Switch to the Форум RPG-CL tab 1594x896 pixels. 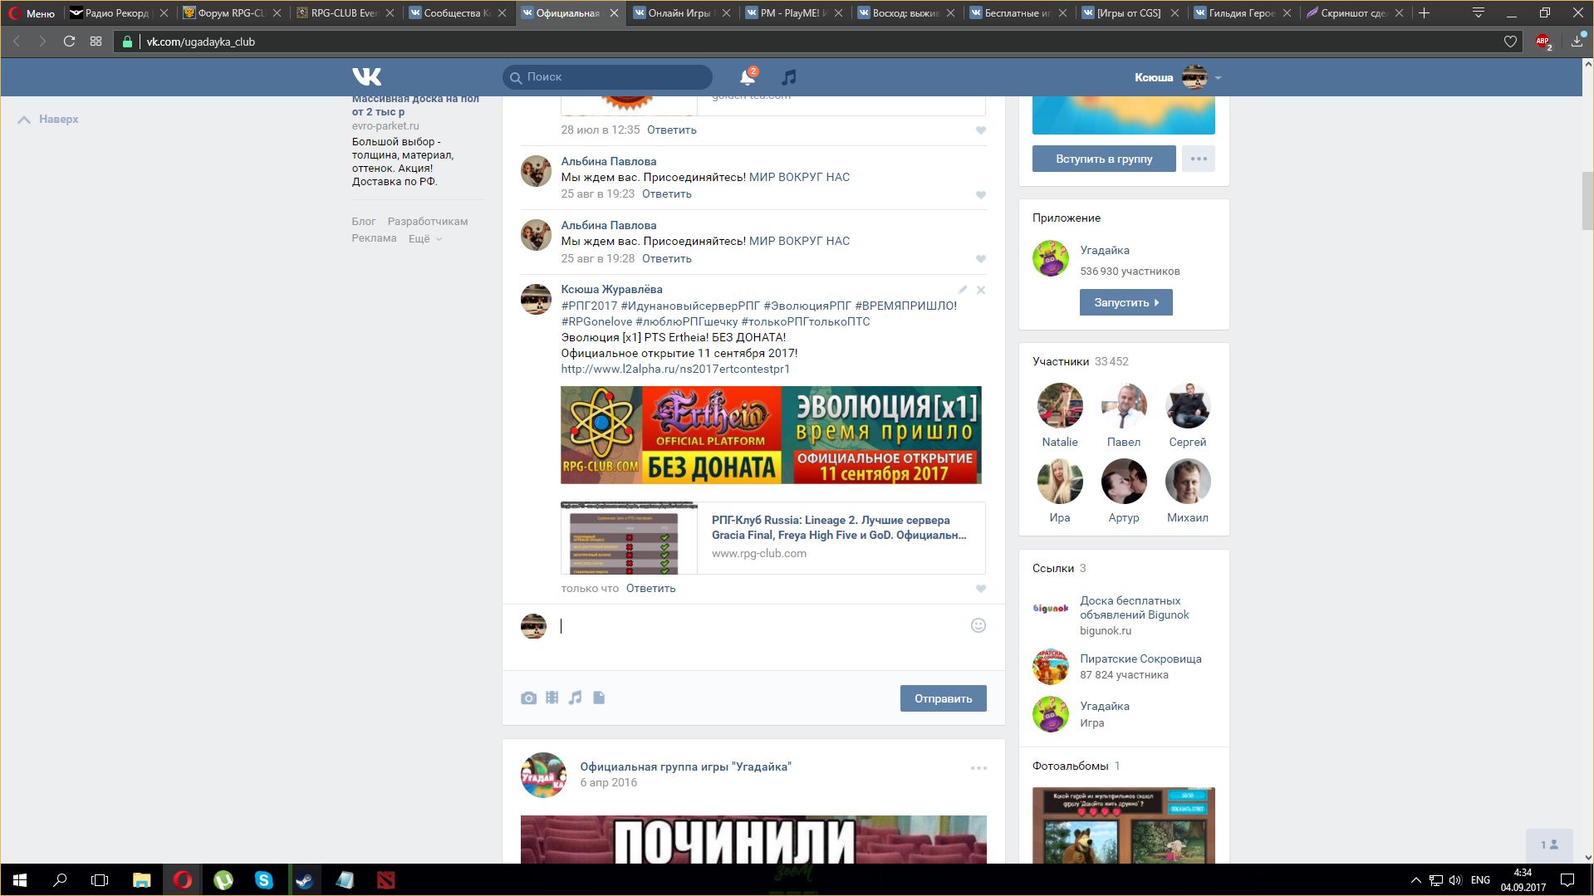pyautogui.click(x=231, y=13)
